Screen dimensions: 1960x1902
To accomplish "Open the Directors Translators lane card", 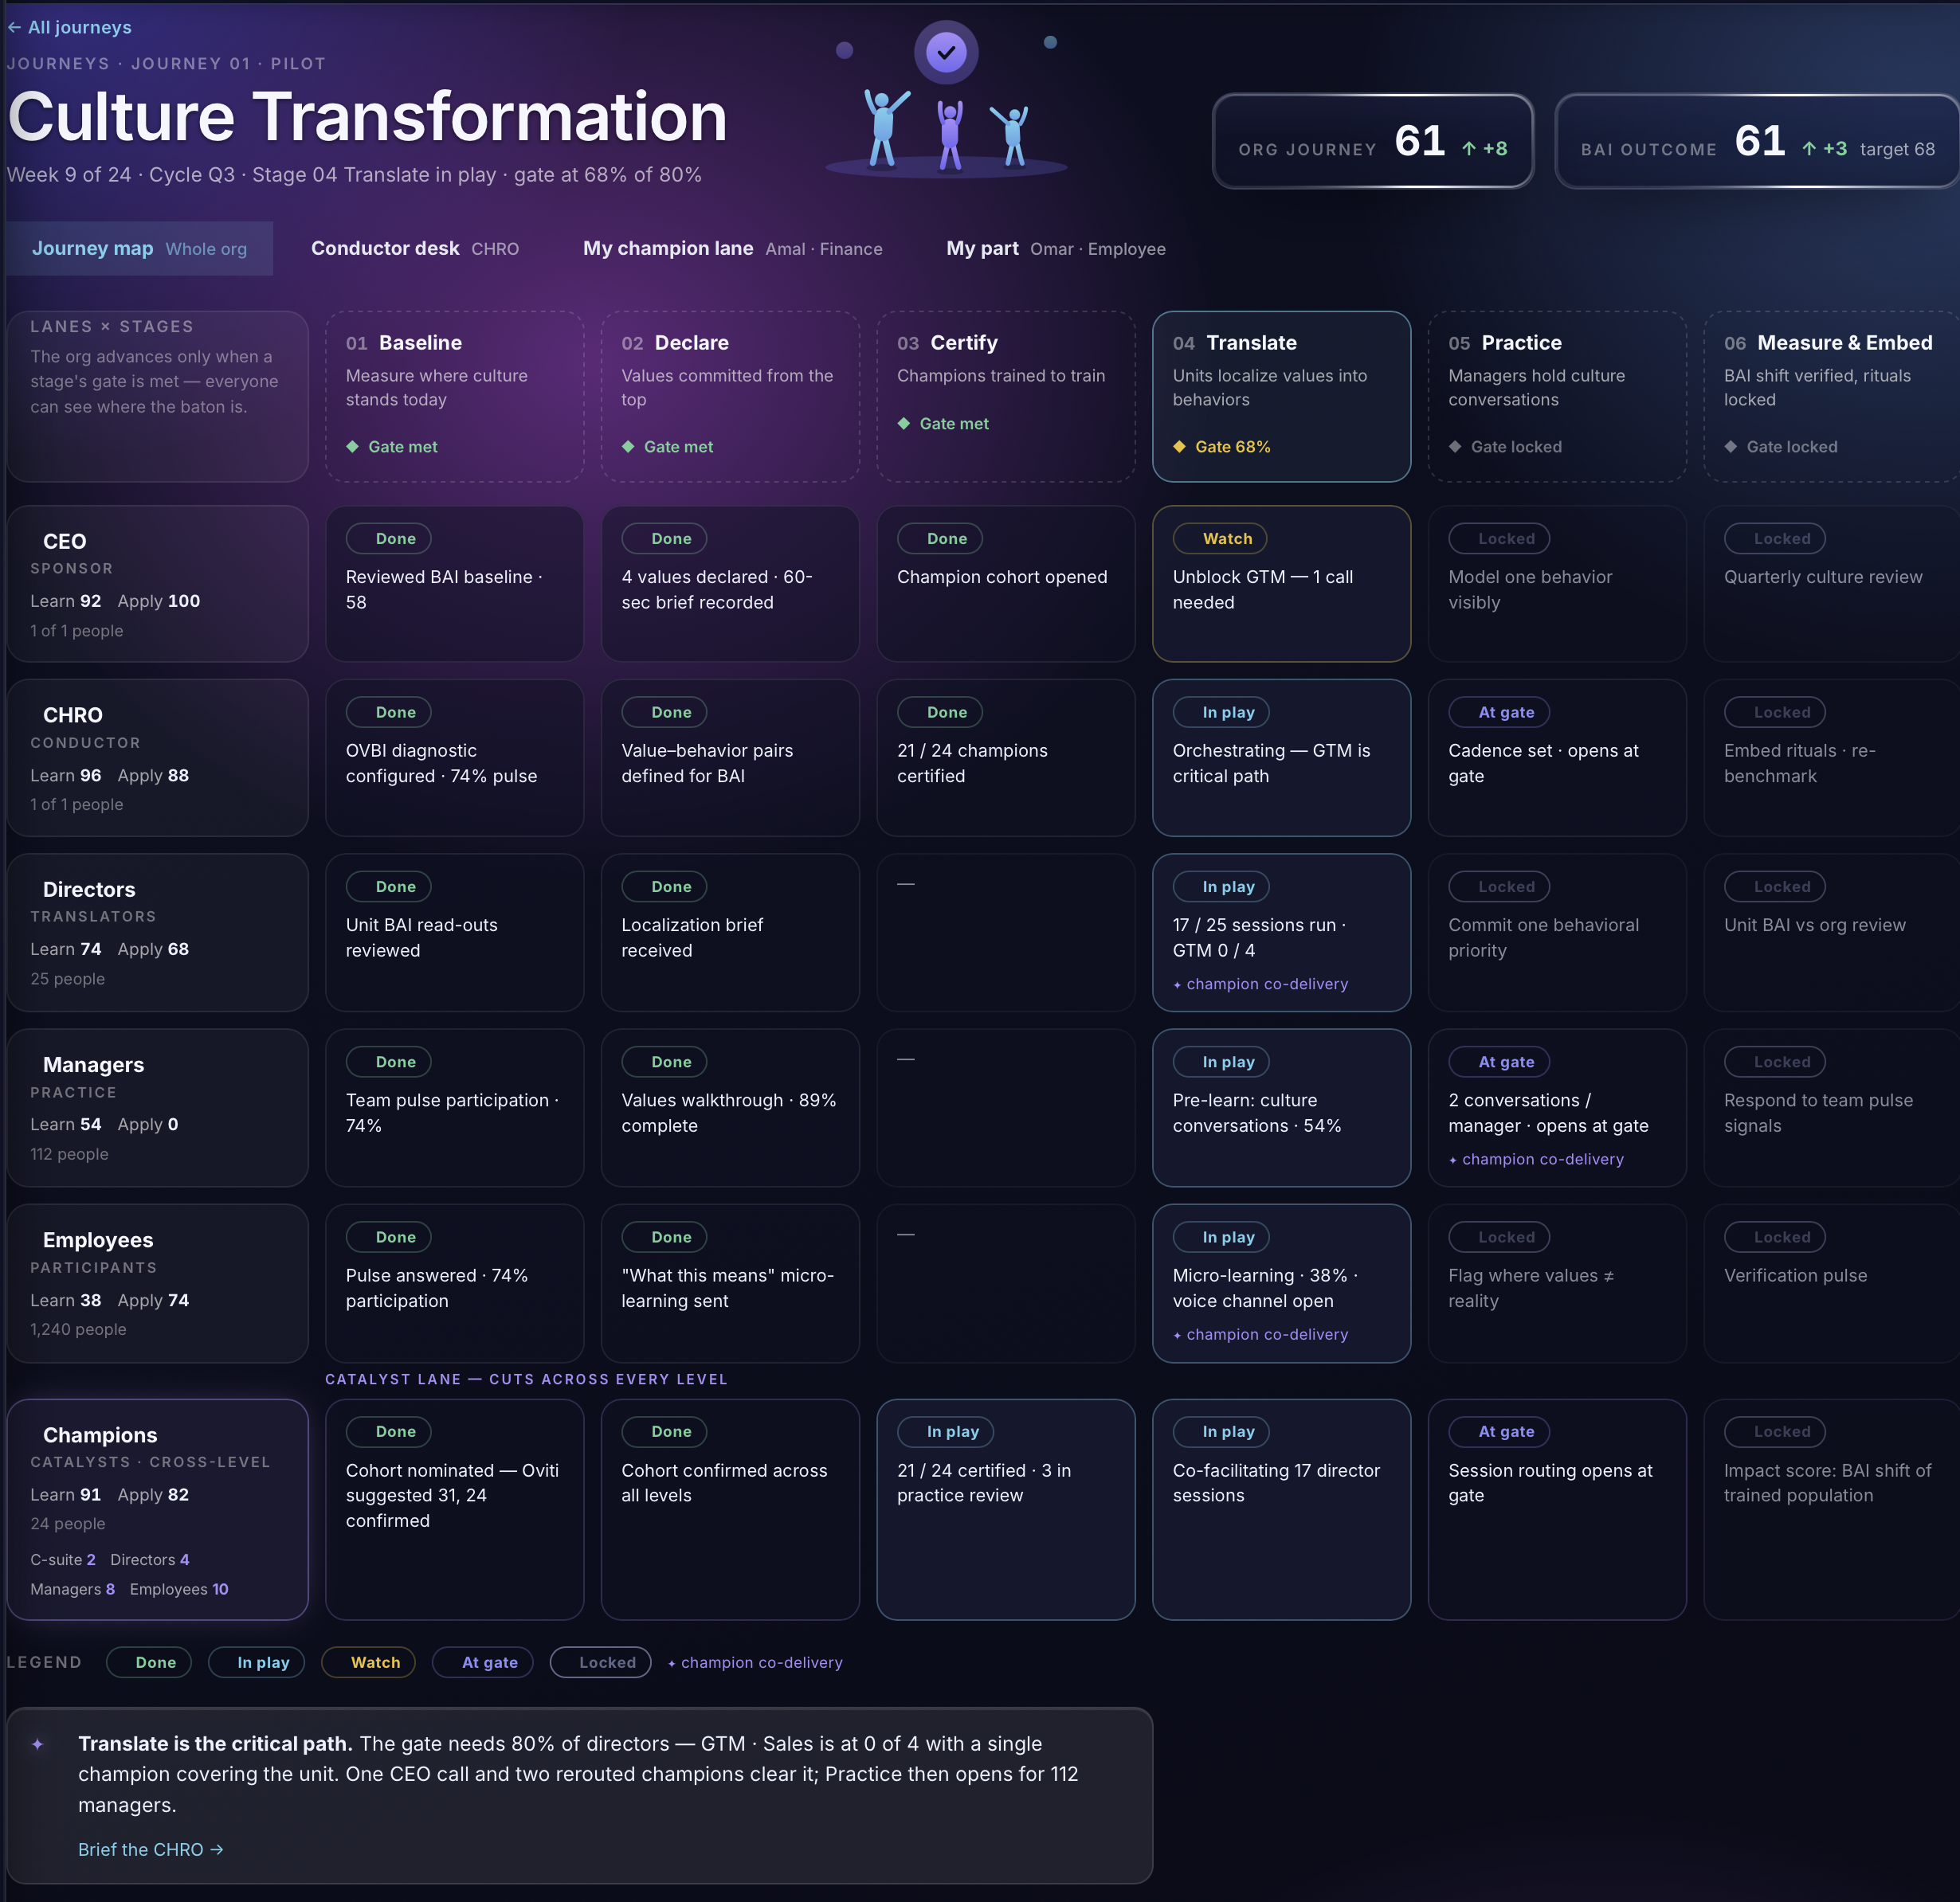I will point(158,933).
